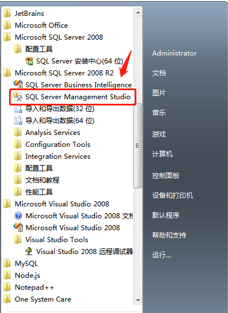Open the Microsoft Visual Studio 2008 文档 help icon
Image resolution: width=228 pixels, height=313 pixels.
coord(18,215)
